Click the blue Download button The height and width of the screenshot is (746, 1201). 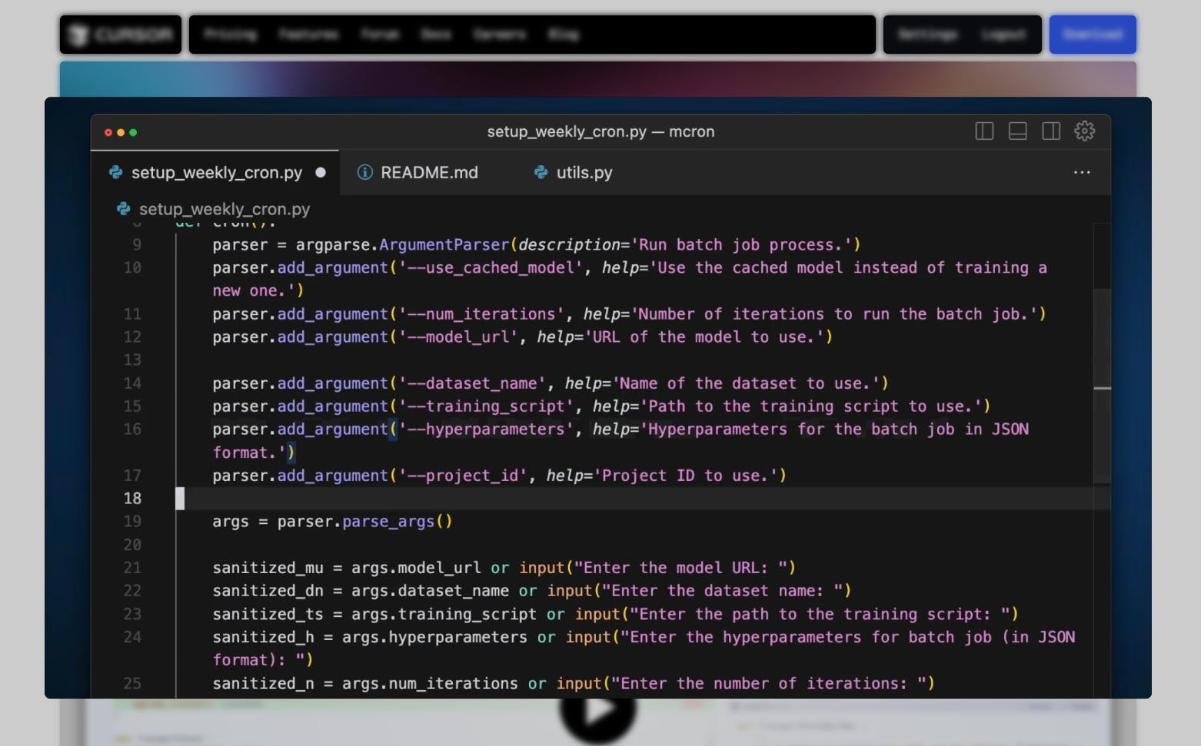click(x=1092, y=35)
